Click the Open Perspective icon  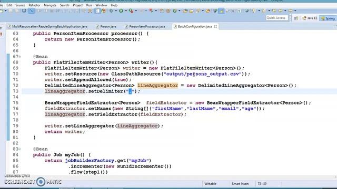[x=296, y=18]
